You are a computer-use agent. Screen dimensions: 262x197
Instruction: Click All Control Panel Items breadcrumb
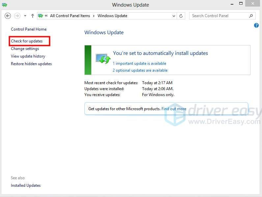[70, 16]
